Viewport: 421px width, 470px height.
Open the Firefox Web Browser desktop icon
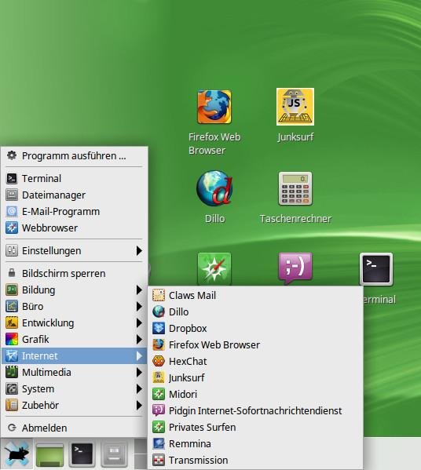tap(214, 107)
